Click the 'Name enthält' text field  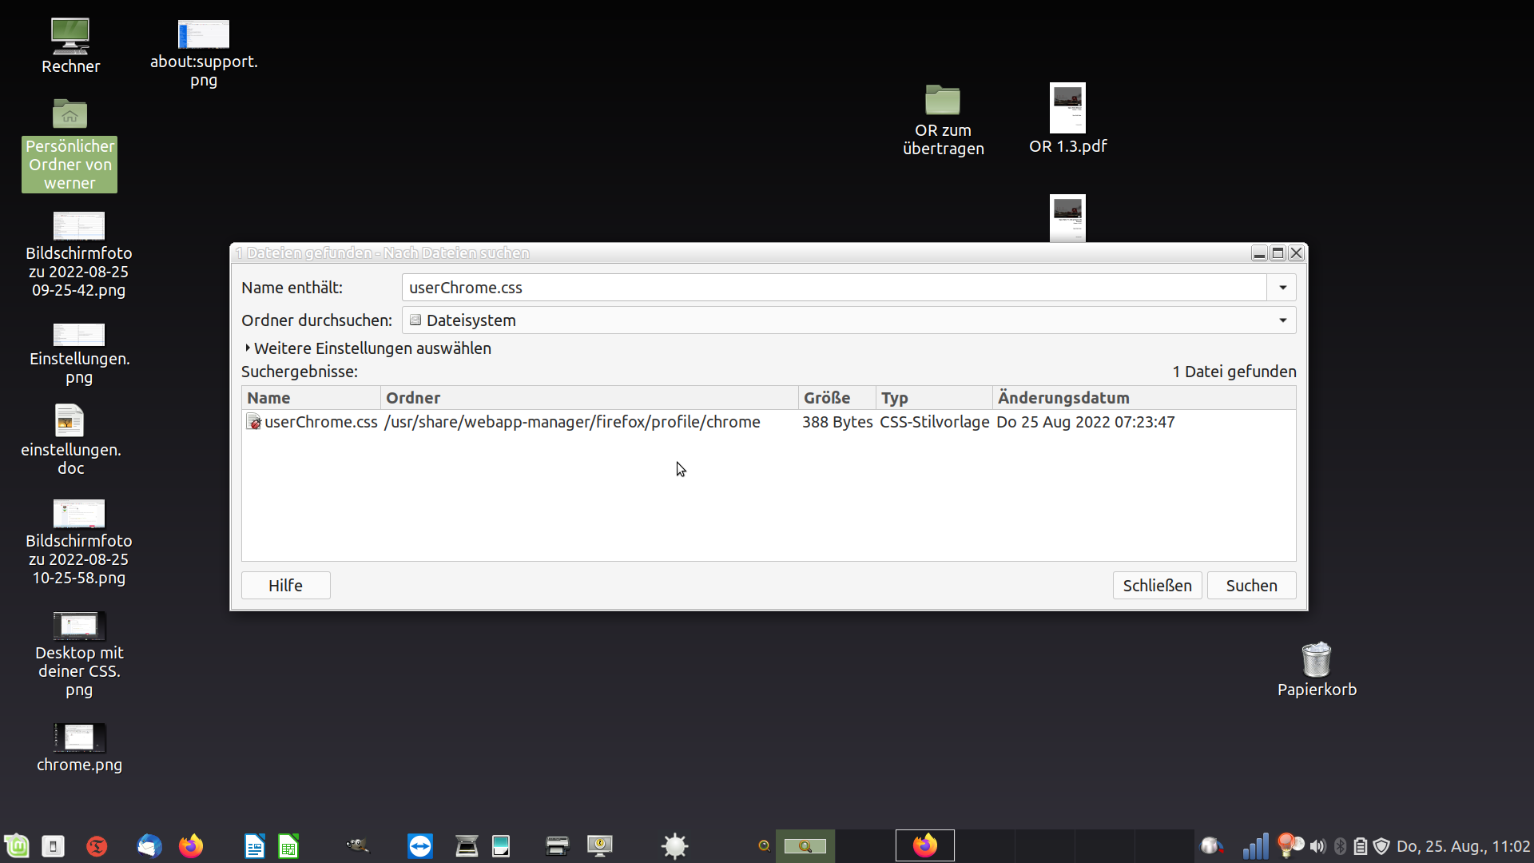click(833, 288)
